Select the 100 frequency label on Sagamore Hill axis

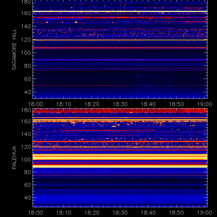click(26, 53)
